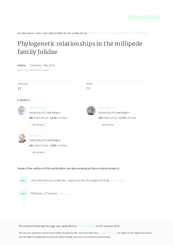The image size is (173, 245).
Task: Click the Henrik Enghoff upload credit link
Action: 86,226
